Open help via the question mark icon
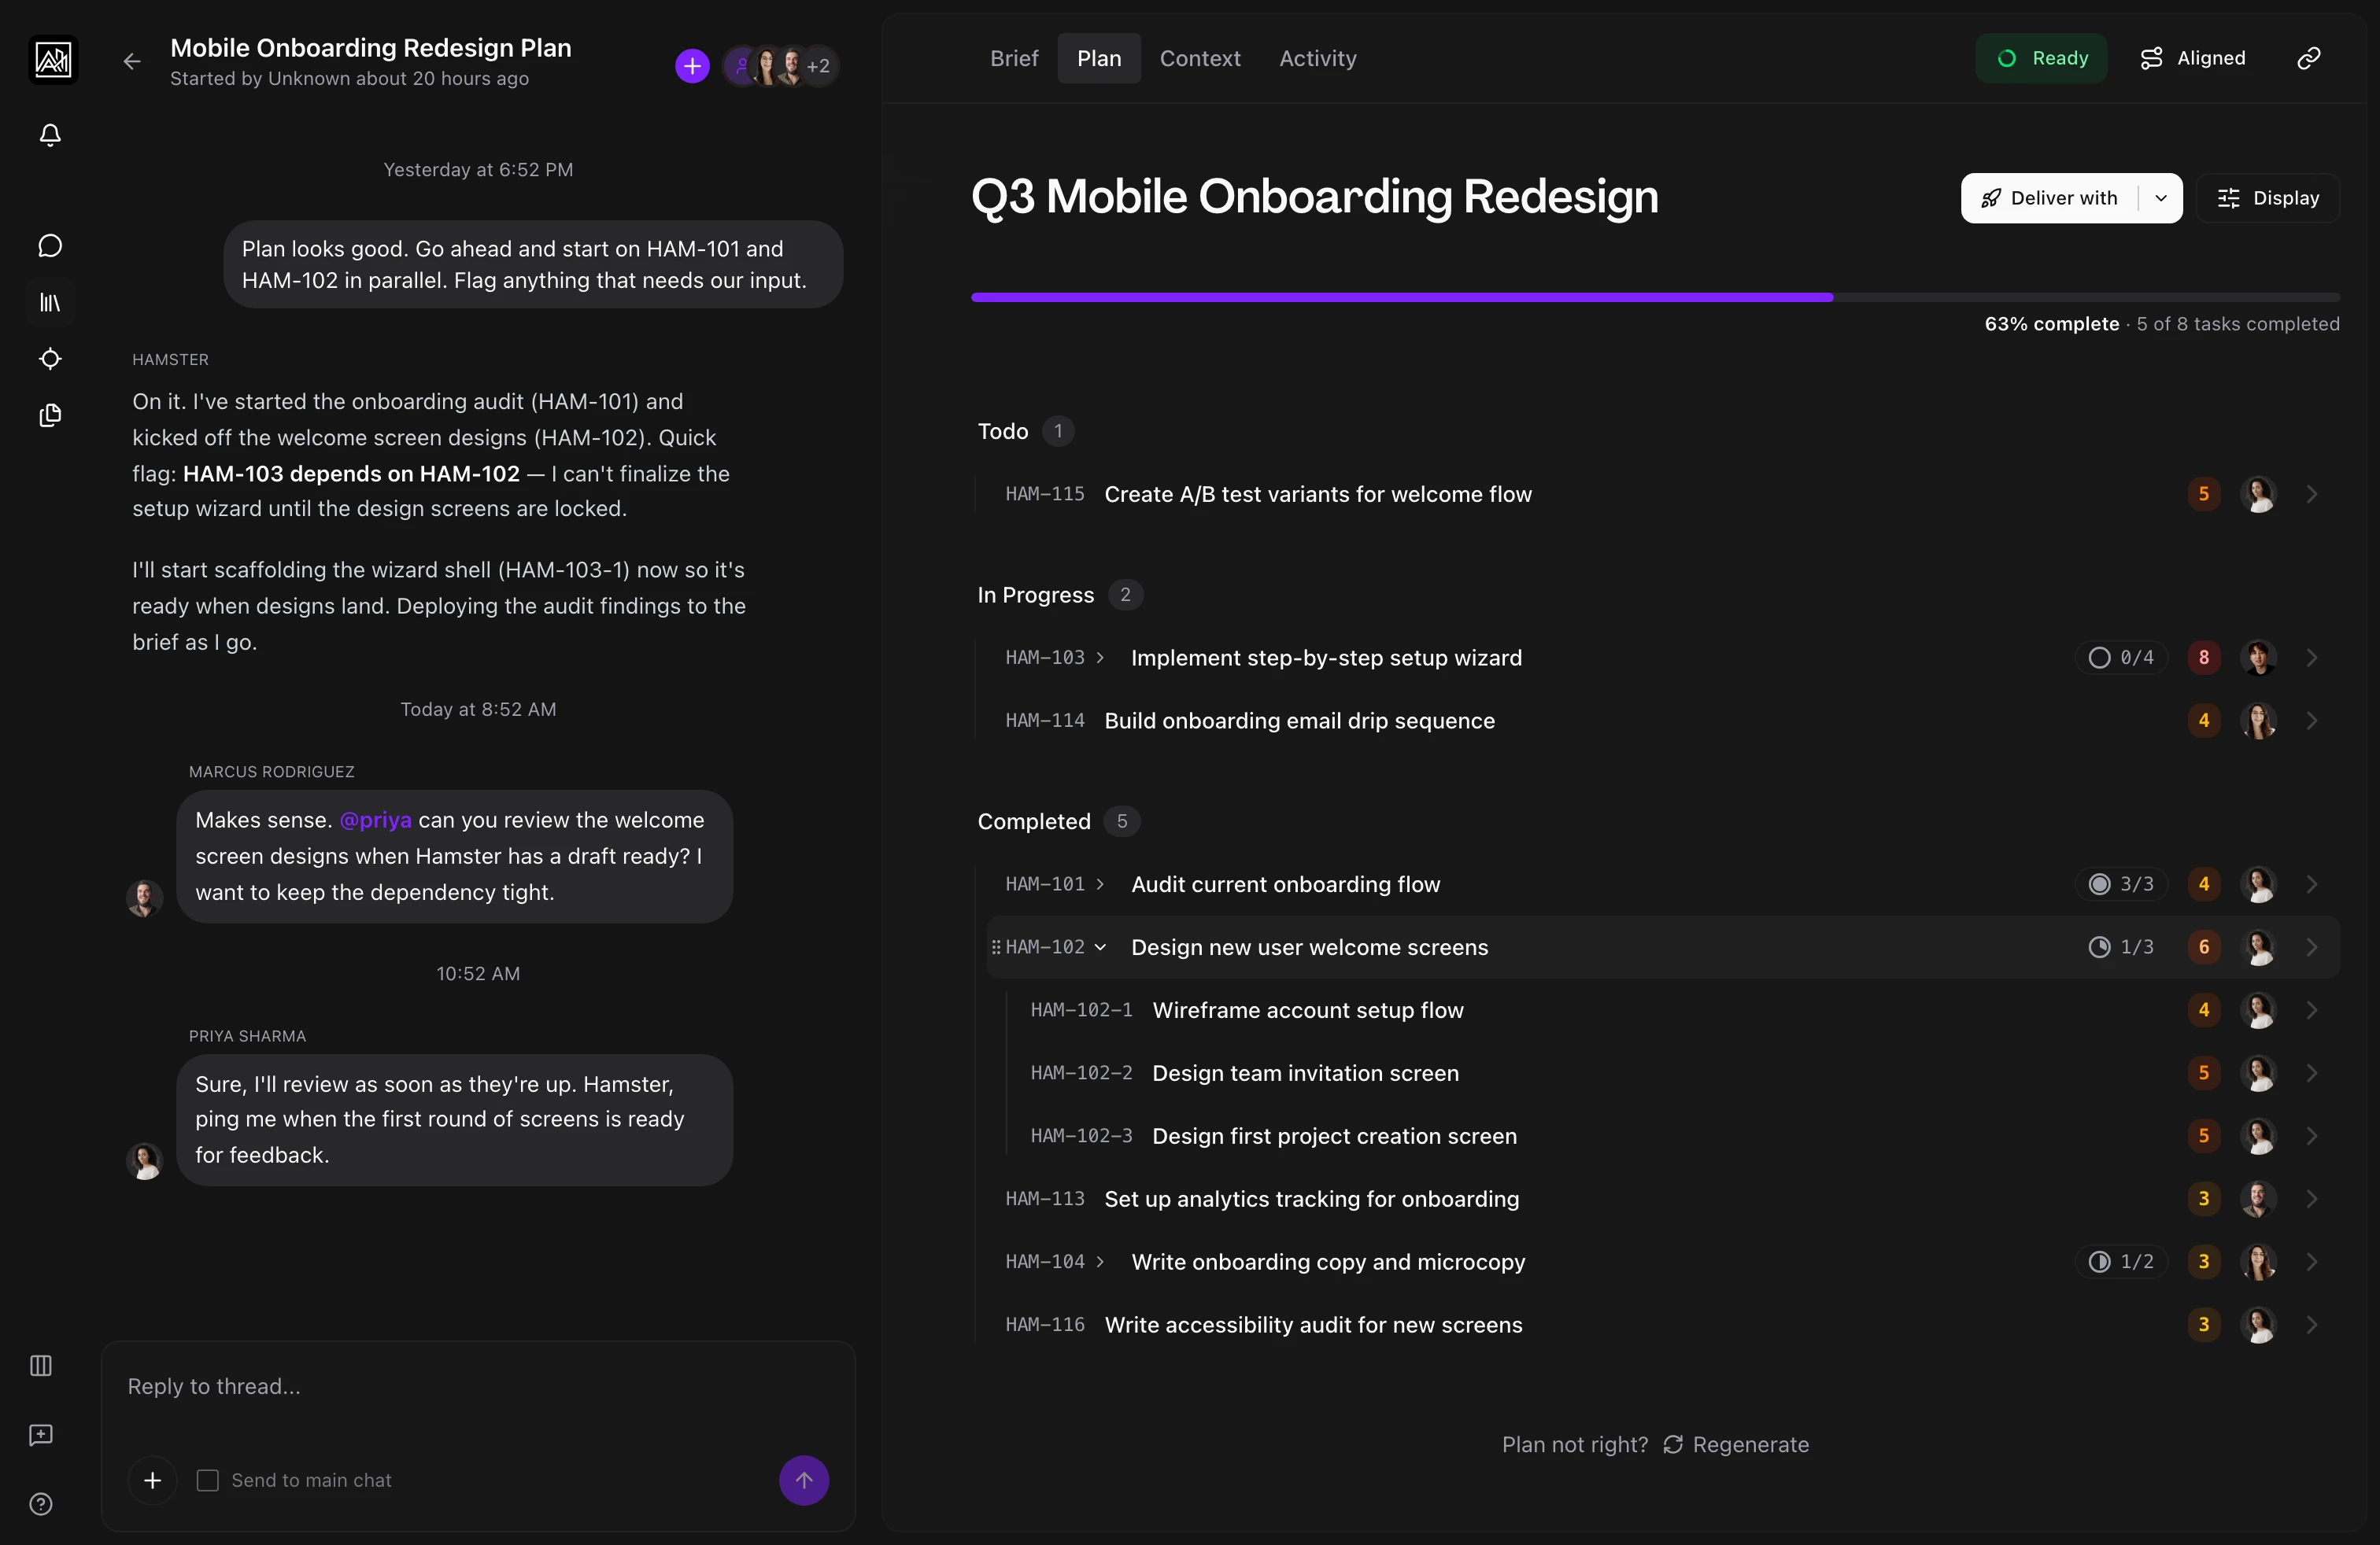Image resolution: width=2380 pixels, height=1545 pixels. click(x=40, y=1504)
